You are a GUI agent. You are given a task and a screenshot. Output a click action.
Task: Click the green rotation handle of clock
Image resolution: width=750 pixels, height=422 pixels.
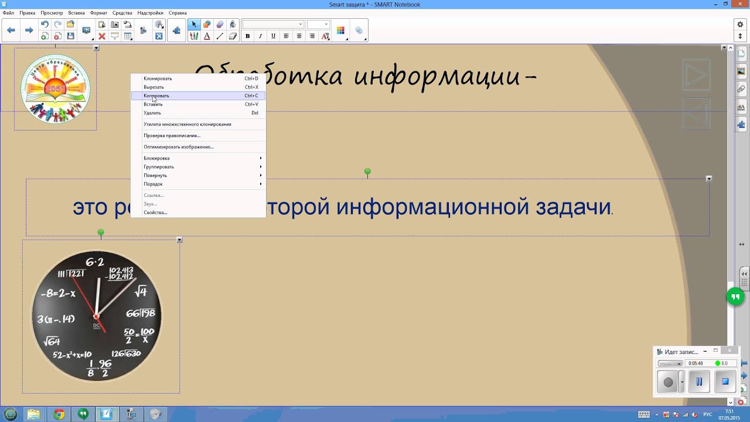point(101,233)
